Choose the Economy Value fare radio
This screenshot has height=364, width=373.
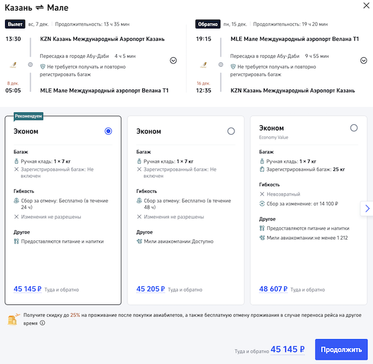pyautogui.click(x=354, y=128)
